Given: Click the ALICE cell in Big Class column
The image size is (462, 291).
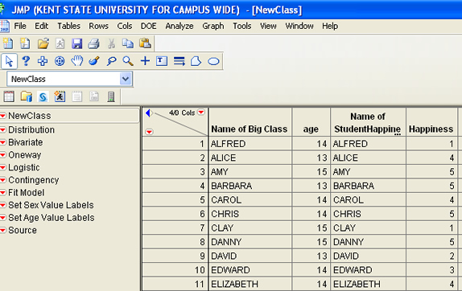Looking at the screenshot, I should 250,158.
